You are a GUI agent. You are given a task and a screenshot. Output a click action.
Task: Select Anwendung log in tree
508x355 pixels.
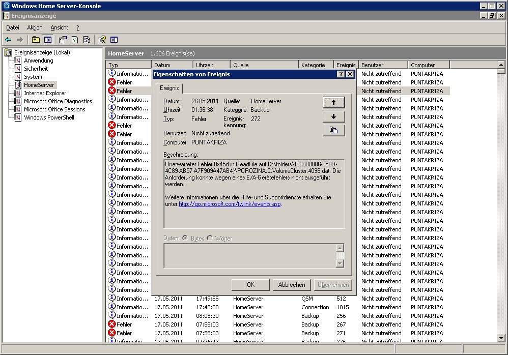39,61
